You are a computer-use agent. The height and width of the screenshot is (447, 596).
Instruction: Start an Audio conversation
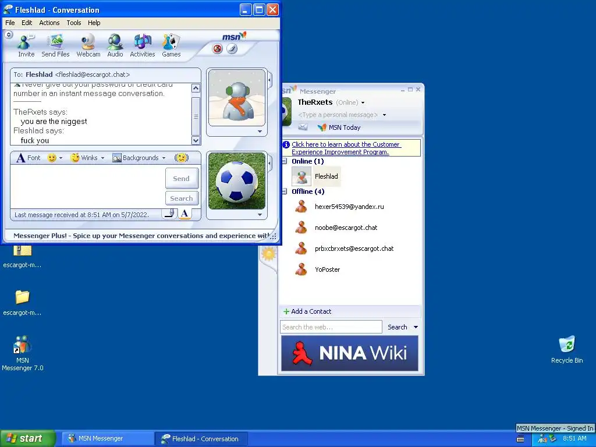coord(115,45)
